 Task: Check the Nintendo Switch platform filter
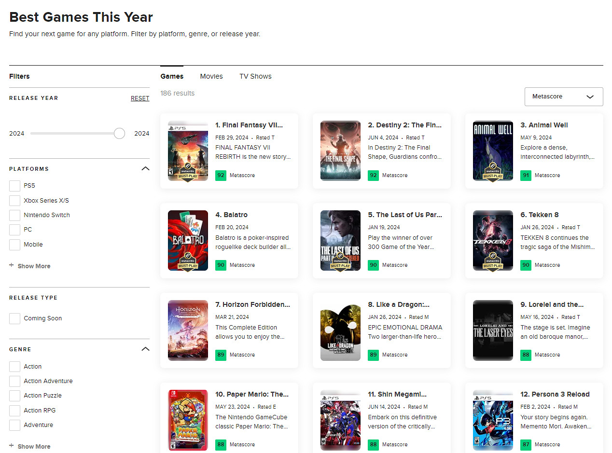[x=15, y=215]
